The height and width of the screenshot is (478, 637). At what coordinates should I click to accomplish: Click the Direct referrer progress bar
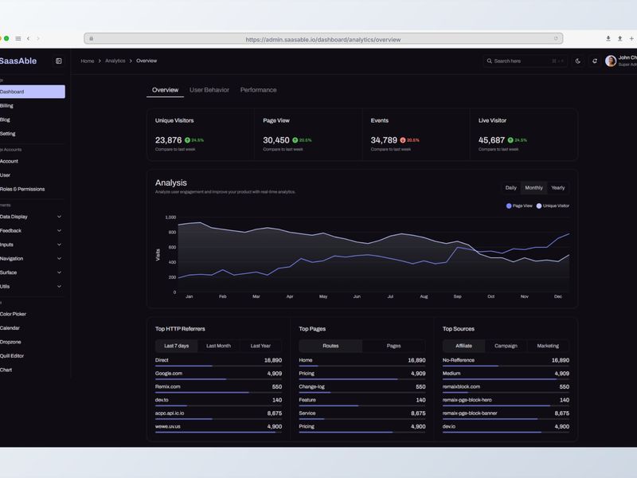tap(218, 366)
